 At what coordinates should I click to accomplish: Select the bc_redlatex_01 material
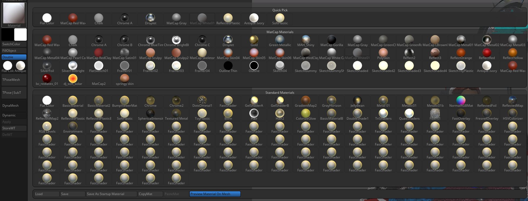[47, 80]
